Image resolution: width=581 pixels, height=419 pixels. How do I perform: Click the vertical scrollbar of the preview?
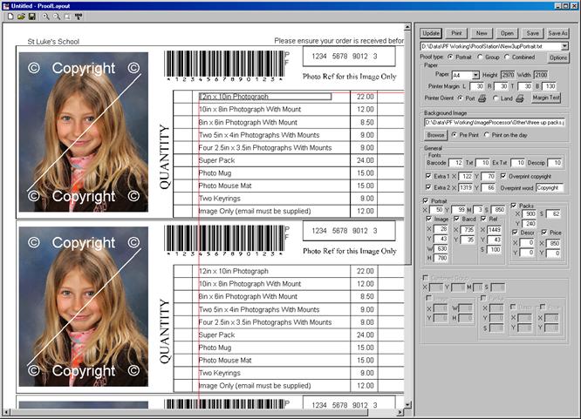[408, 218]
